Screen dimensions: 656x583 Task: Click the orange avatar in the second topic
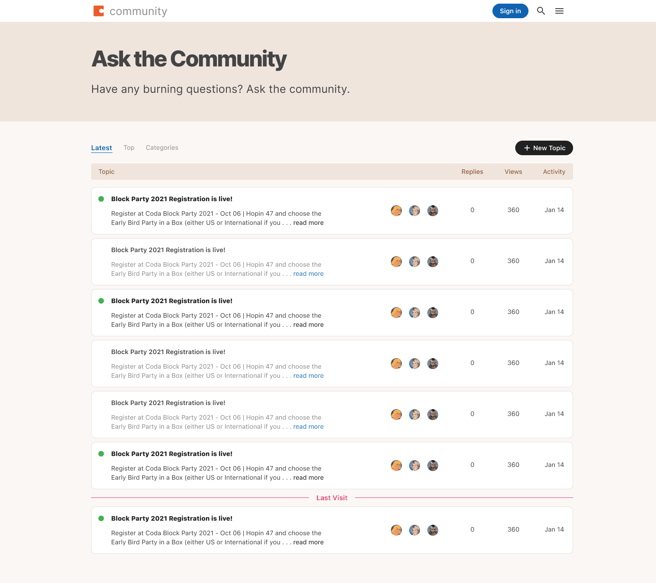(396, 262)
